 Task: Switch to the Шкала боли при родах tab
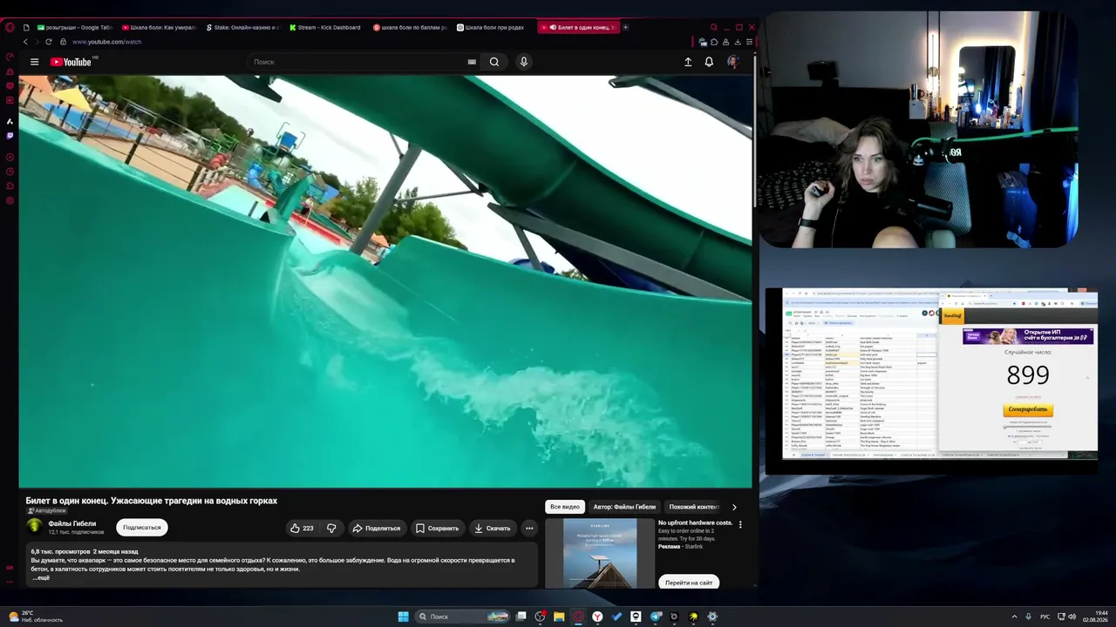tap(492, 27)
